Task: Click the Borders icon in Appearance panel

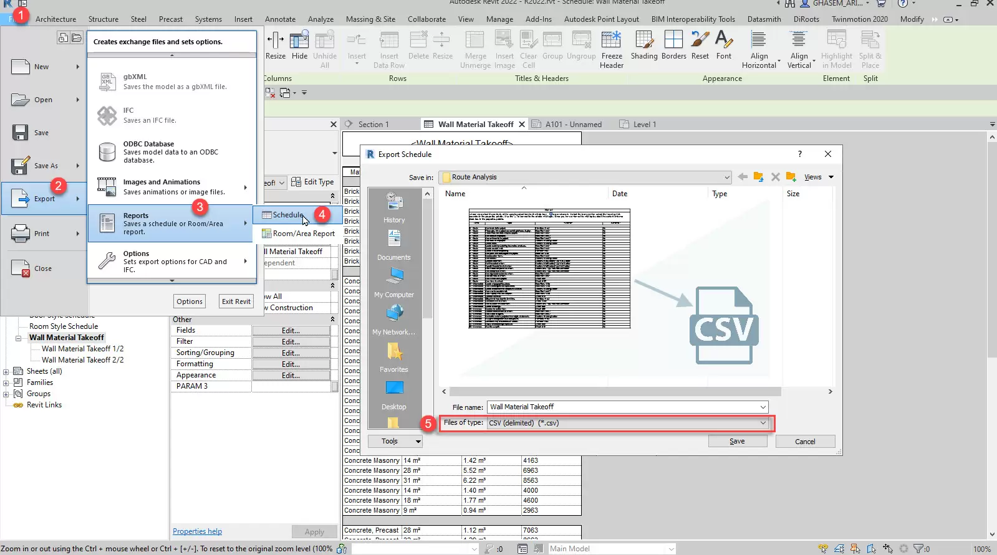Action: [673, 46]
